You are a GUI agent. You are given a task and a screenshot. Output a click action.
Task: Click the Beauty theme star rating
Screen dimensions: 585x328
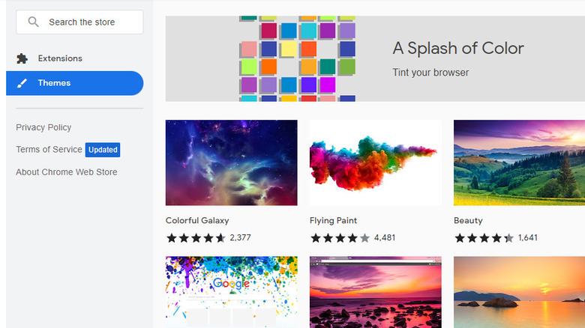[484, 238]
